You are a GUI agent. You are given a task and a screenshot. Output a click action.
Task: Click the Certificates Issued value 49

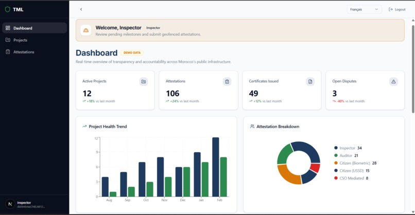pyautogui.click(x=253, y=93)
